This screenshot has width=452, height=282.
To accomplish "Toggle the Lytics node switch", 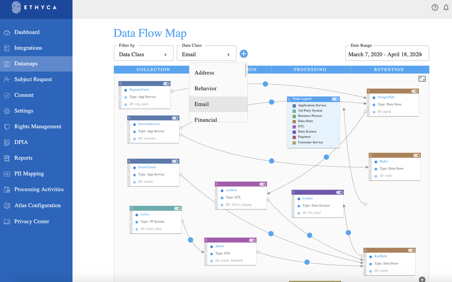I will pos(178,208).
